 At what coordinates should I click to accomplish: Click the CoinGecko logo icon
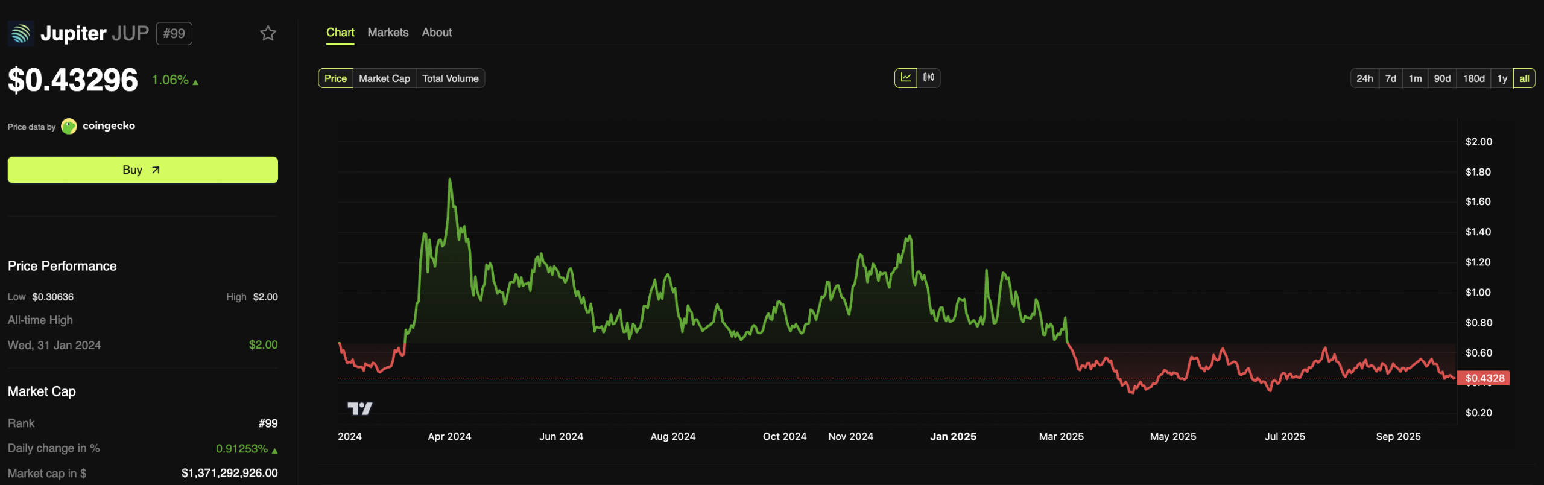click(69, 127)
